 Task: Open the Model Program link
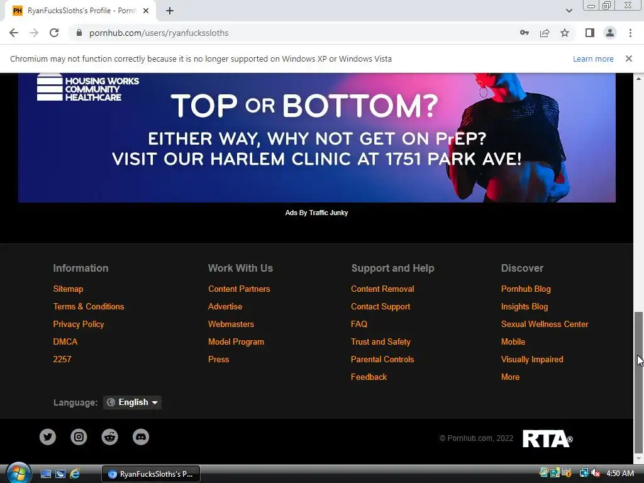(236, 341)
